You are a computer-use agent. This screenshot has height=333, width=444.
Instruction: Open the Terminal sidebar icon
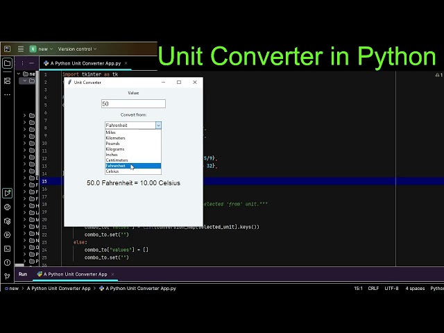(8, 248)
